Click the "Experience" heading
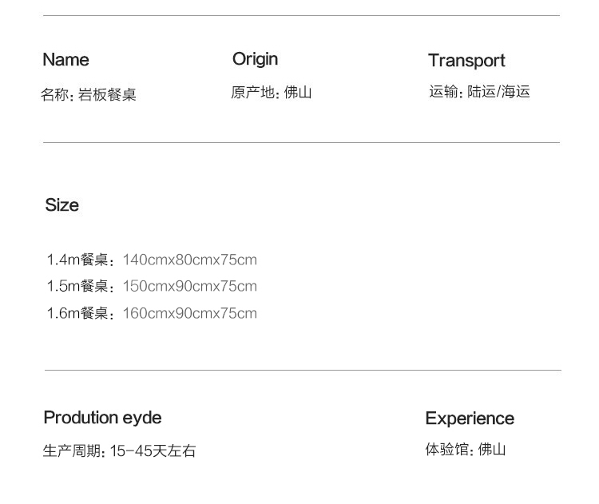The image size is (599, 504). pos(470,419)
